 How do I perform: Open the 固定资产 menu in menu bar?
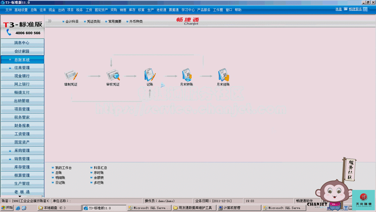101,10
